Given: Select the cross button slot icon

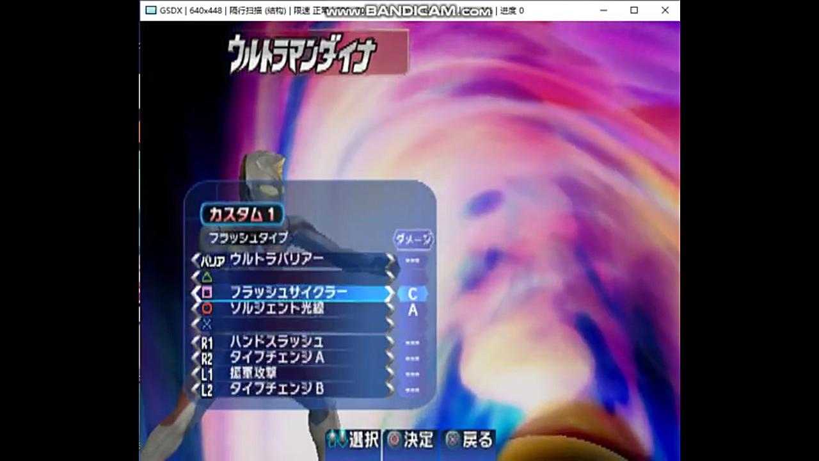Looking at the screenshot, I should (207, 325).
